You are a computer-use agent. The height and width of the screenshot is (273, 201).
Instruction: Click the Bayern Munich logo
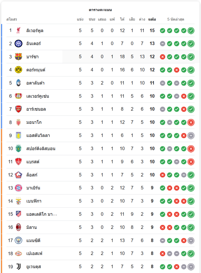point(19,188)
